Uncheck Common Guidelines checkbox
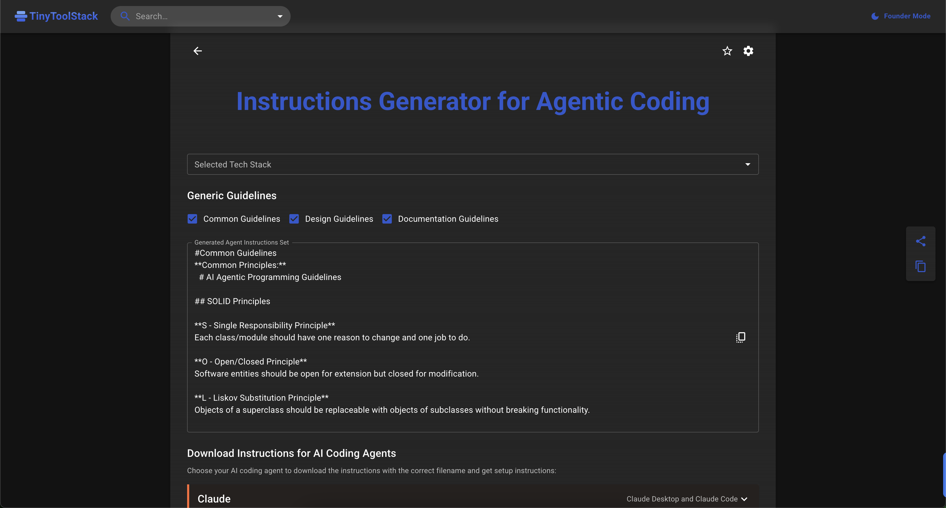 [x=192, y=219]
